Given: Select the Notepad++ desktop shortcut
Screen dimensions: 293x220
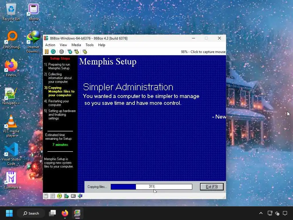Looking at the screenshot, I should click(11, 96).
